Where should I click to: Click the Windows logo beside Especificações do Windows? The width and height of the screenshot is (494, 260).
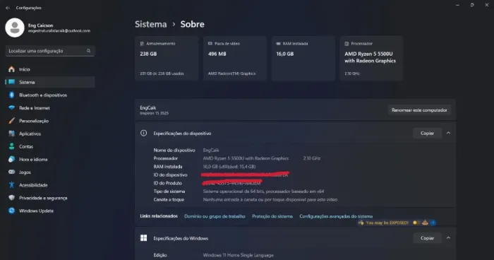coord(144,238)
